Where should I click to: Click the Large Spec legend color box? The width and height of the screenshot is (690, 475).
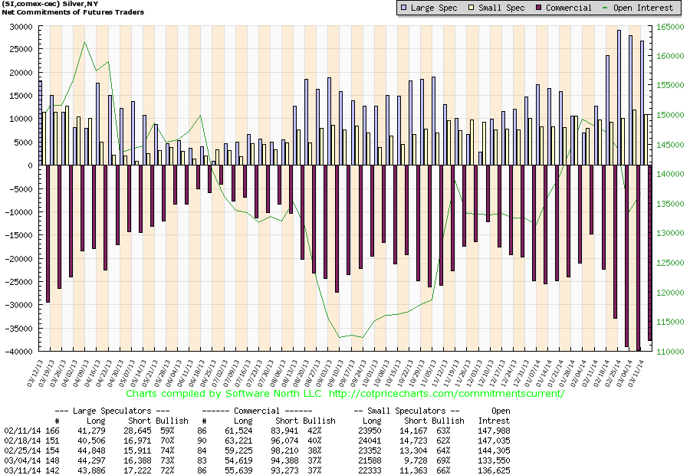(x=404, y=8)
